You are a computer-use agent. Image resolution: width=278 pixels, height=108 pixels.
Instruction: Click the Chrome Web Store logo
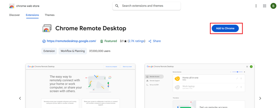click(12, 6)
